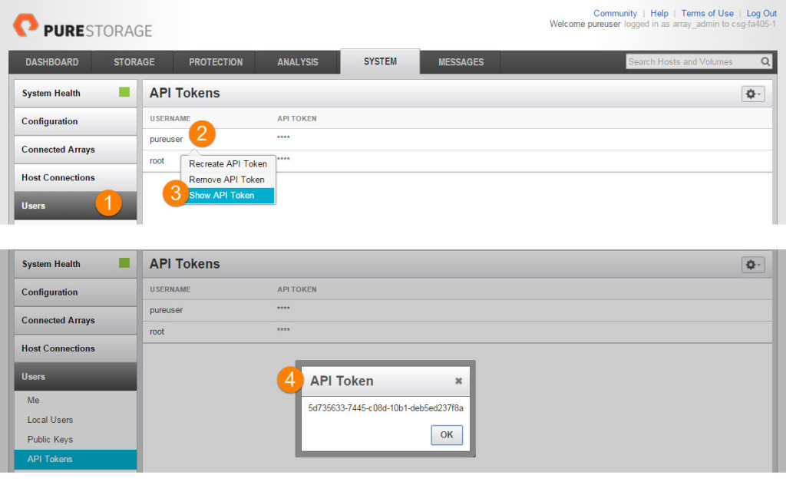This screenshot has height=485, width=786.
Task: Click API TOKEN column header in lower table
Action: 297,289
